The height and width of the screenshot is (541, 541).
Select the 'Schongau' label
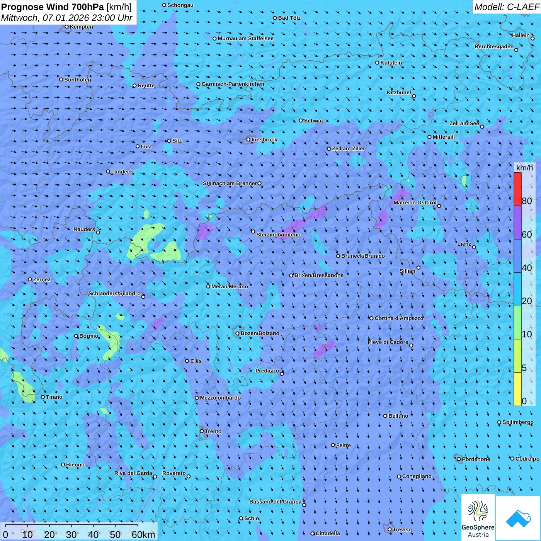[180, 5]
